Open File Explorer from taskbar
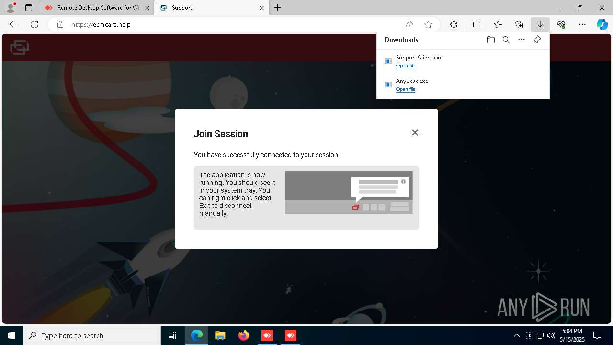Image resolution: width=613 pixels, height=345 pixels. pyautogui.click(x=220, y=335)
